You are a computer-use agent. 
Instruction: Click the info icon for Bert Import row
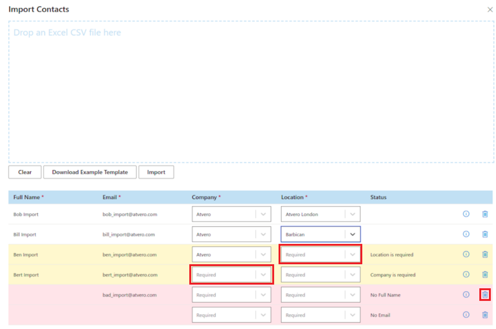click(x=466, y=274)
